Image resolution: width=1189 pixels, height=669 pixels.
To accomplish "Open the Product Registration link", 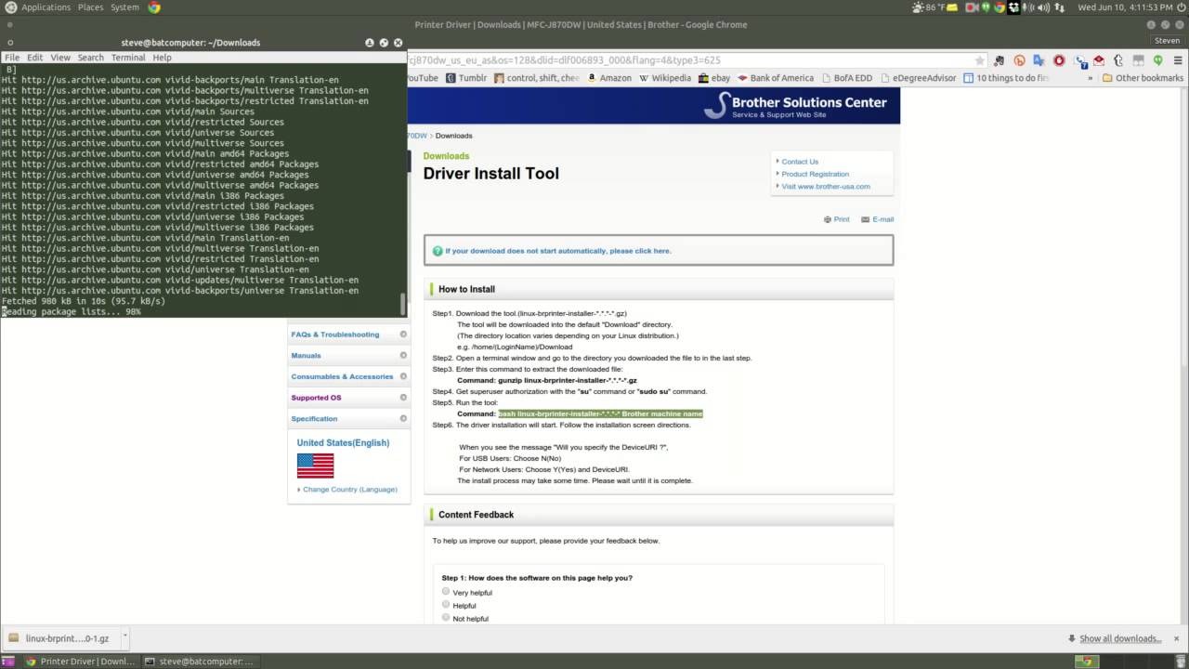I will pos(815,174).
